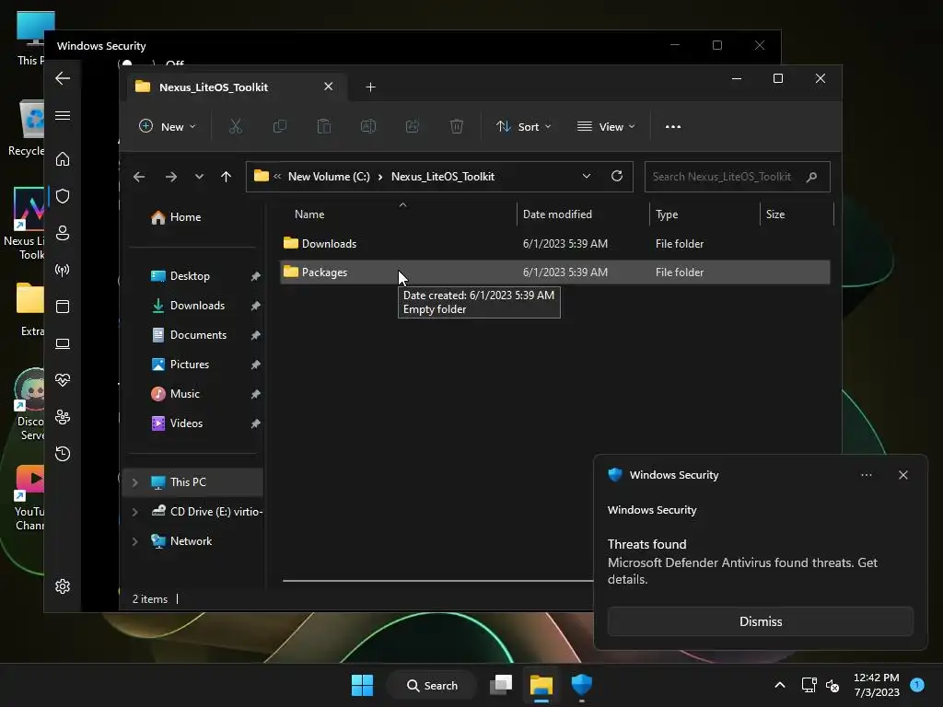943x707 pixels.
Task: Open Windows Security settings gear icon
Action: pyautogui.click(x=63, y=586)
